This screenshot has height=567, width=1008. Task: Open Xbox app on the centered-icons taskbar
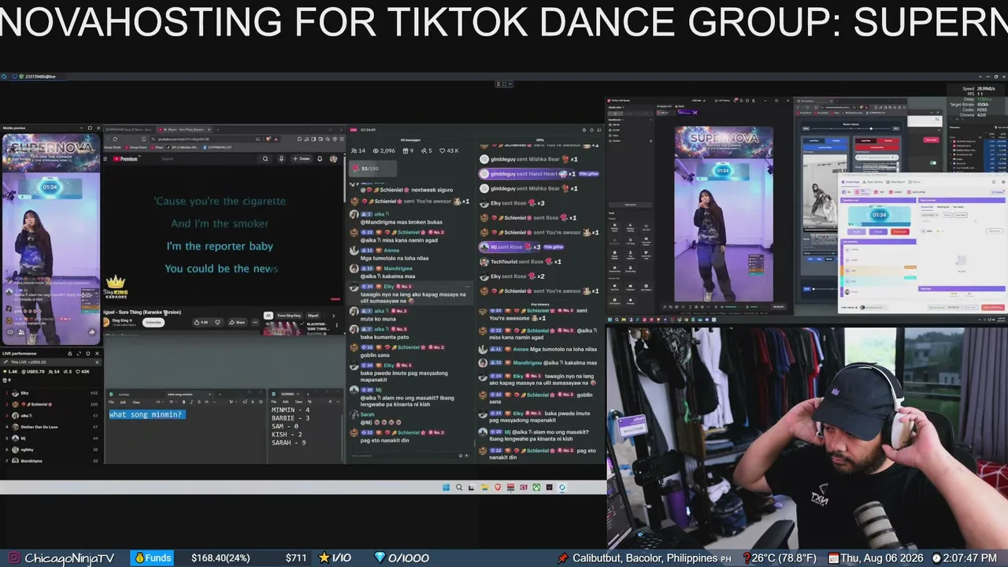(x=536, y=487)
